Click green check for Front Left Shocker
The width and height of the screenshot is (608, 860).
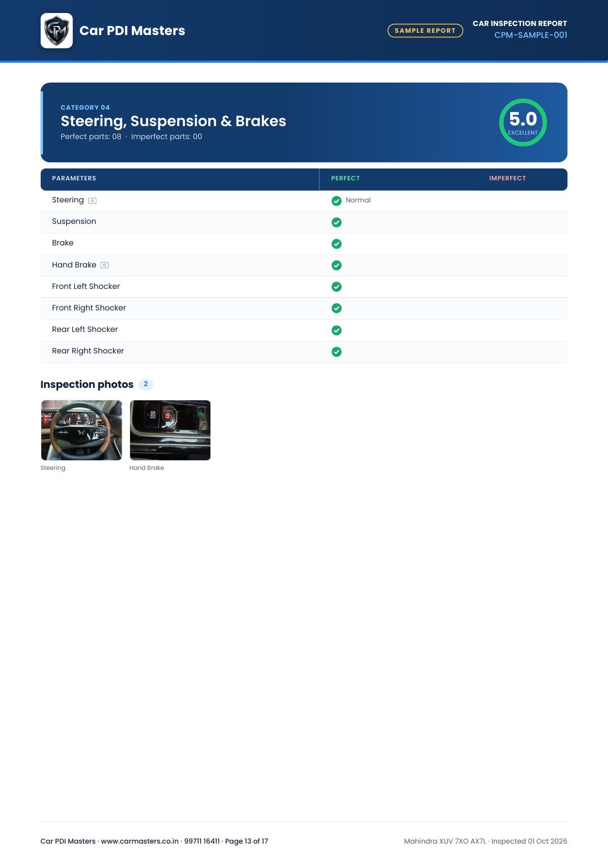pos(337,287)
